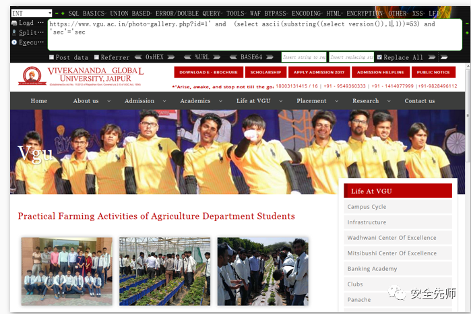Open the HTML dropdown in HackBar

click(334, 13)
